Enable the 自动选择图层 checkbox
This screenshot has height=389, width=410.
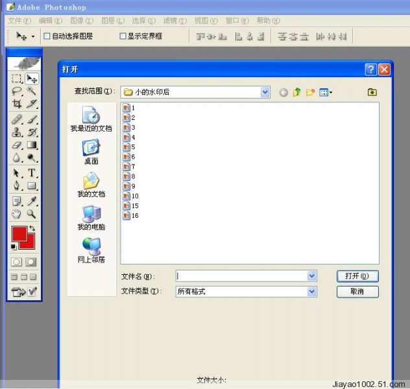[x=47, y=36]
